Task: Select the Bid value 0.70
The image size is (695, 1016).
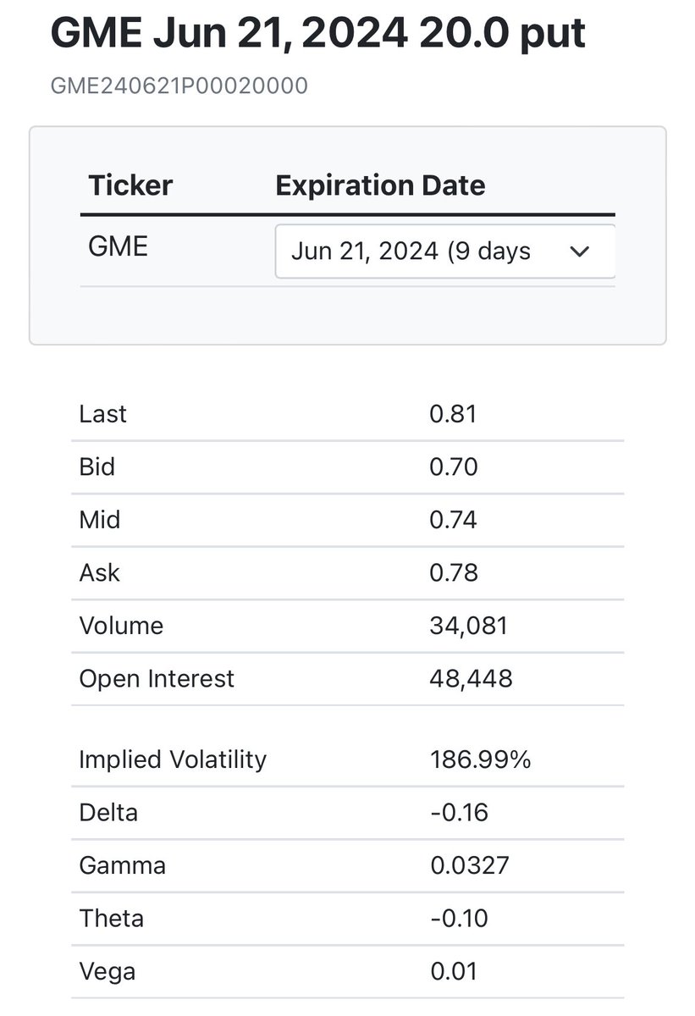Action: (x=454, y=467)
